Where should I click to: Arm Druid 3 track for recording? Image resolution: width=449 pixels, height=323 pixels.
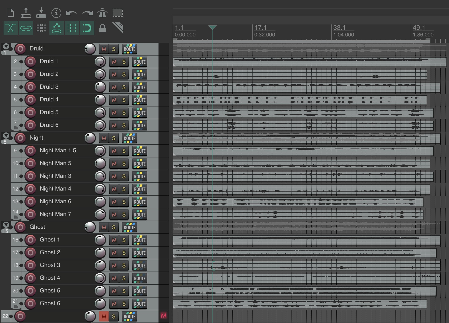(30, 87)
